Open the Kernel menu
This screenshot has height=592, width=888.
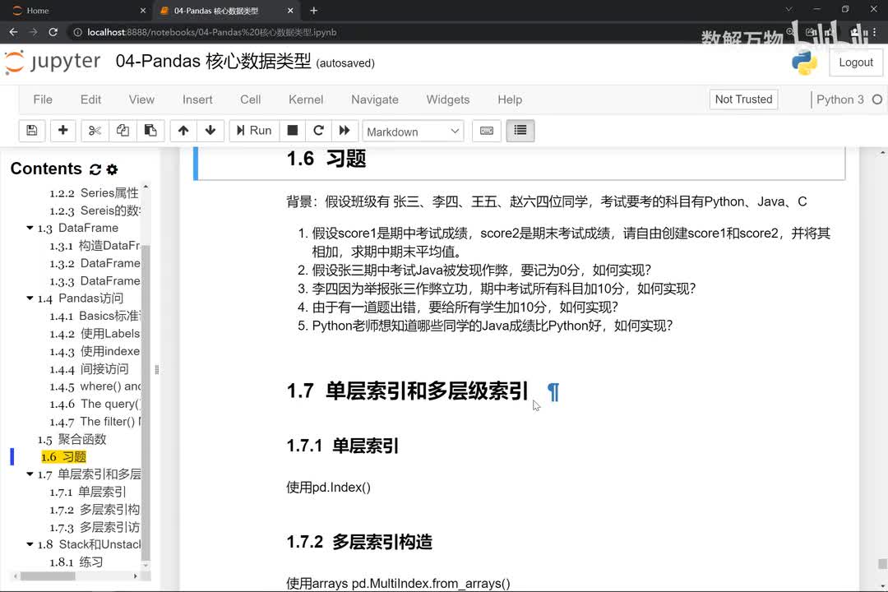(306, 99)
